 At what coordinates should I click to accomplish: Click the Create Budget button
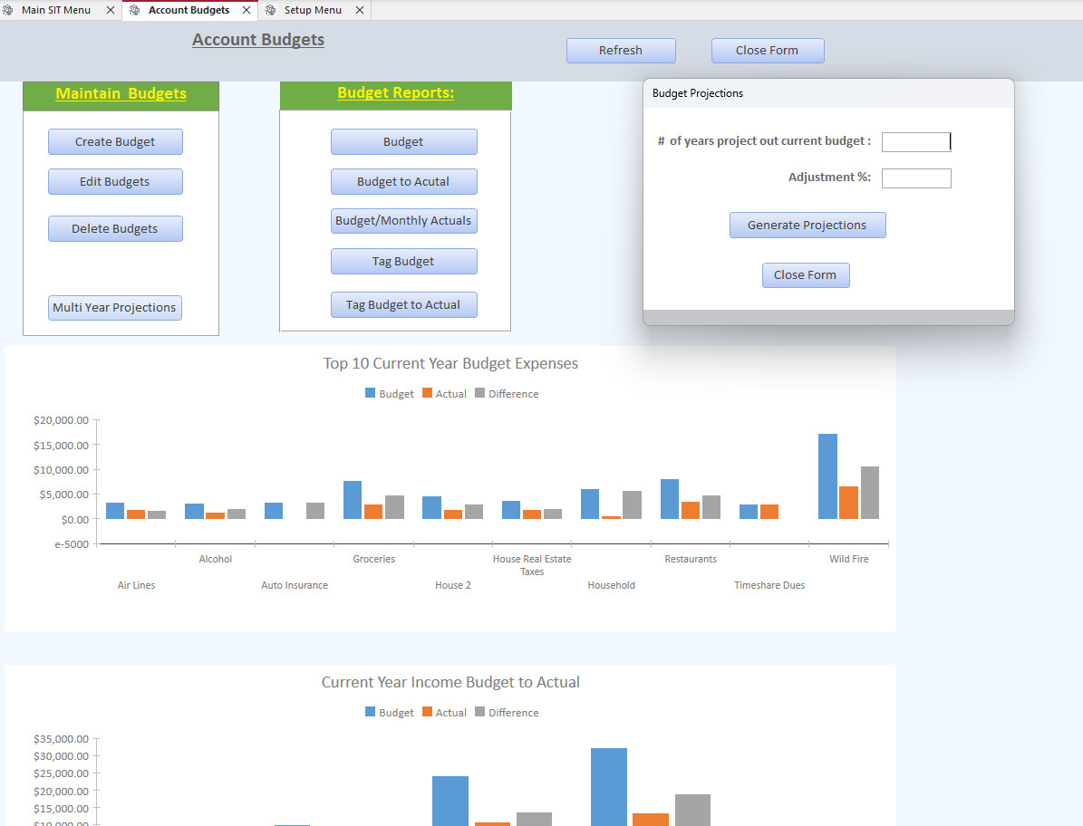point(115,141)
